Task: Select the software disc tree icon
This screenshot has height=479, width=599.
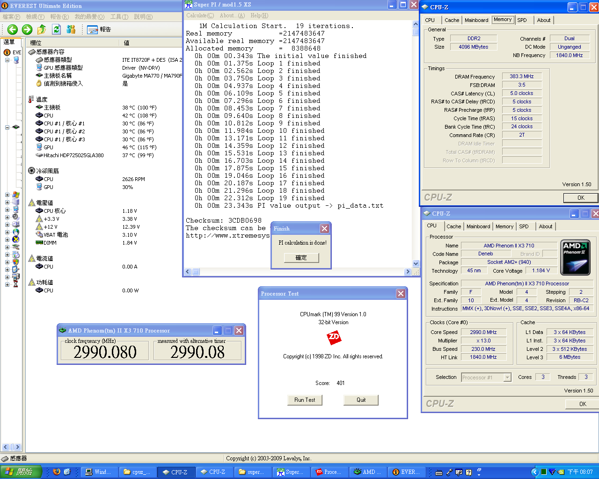Action: coord(16,254)
